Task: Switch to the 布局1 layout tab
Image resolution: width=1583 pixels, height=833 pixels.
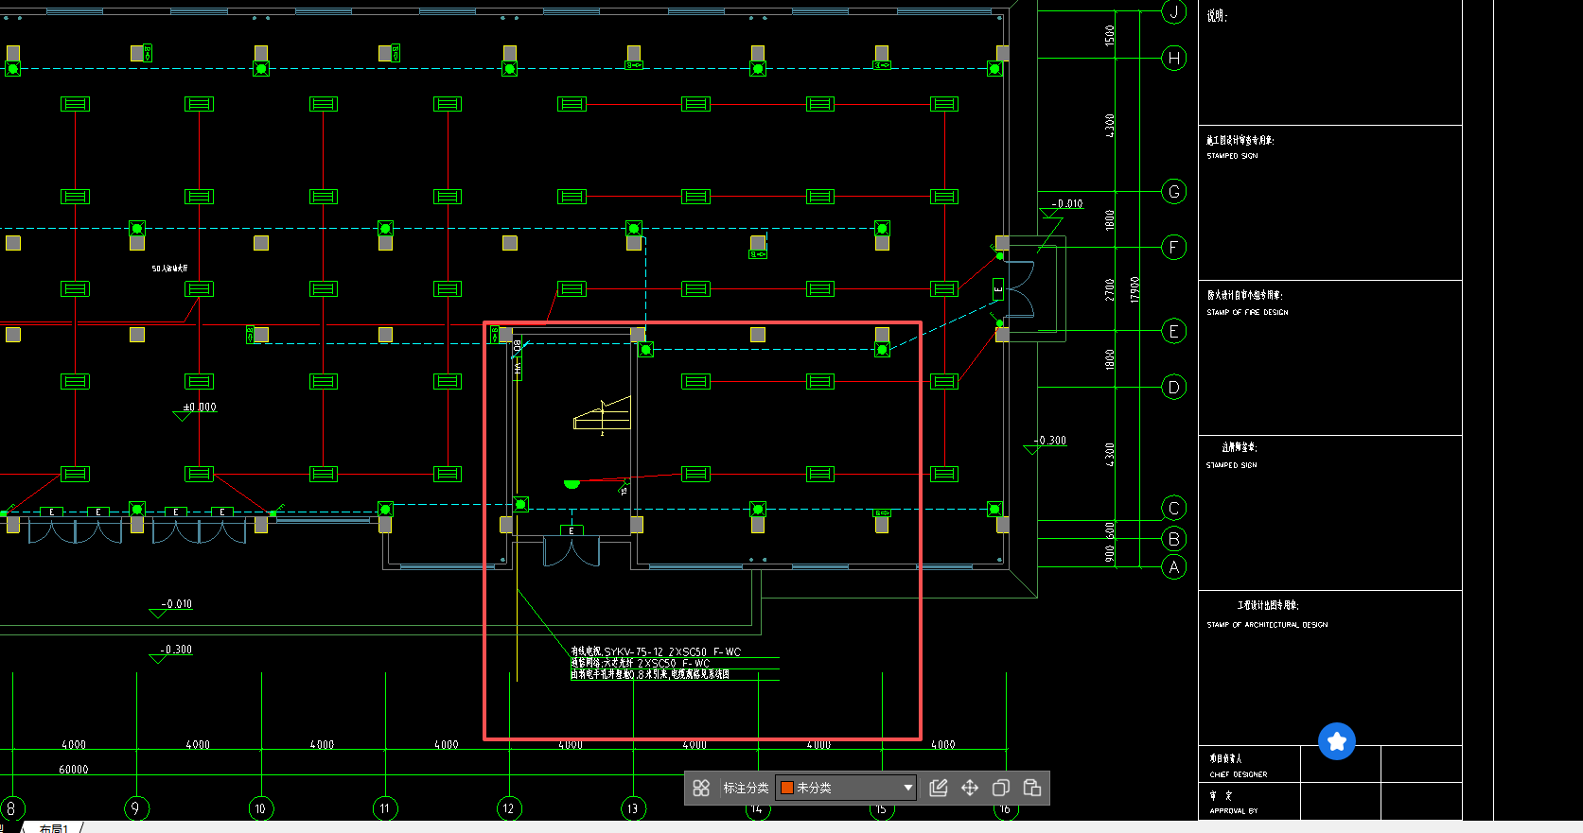Action: tap(54, 828)
